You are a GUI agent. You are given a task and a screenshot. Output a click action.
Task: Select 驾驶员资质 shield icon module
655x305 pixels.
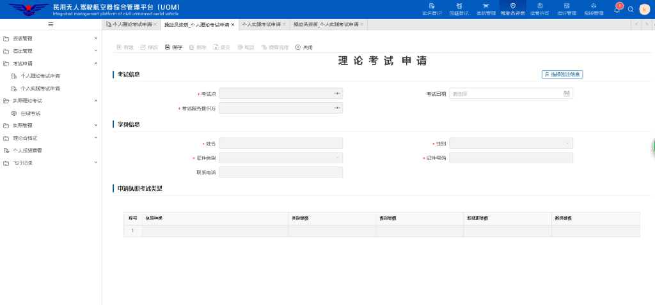tap(513, 9)
